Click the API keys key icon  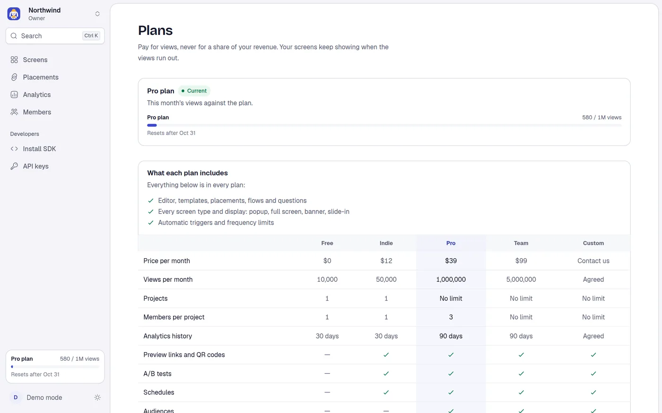[x=14, y=166]
